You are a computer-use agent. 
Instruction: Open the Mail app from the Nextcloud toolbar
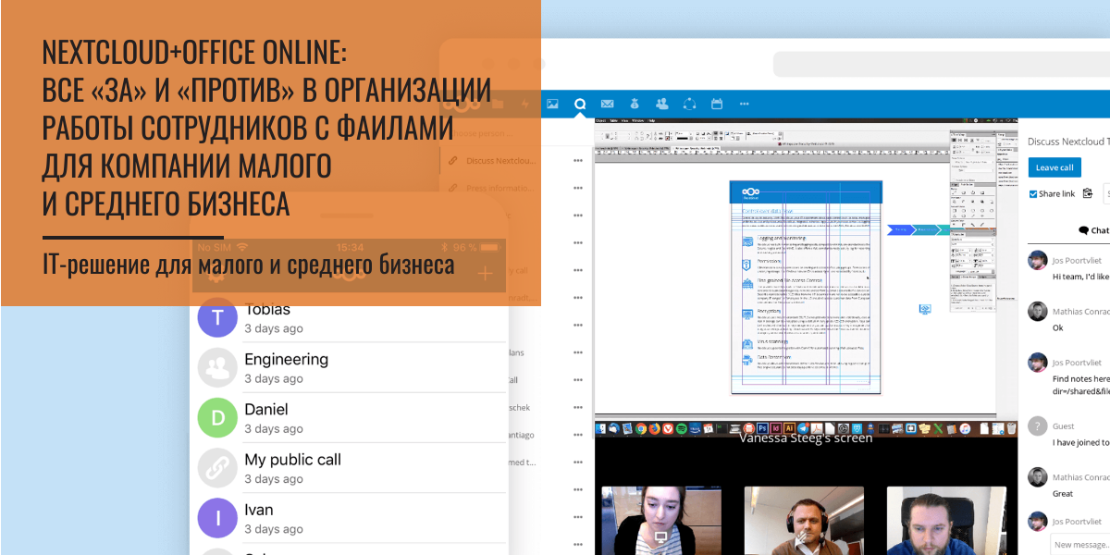pos(607,104)
